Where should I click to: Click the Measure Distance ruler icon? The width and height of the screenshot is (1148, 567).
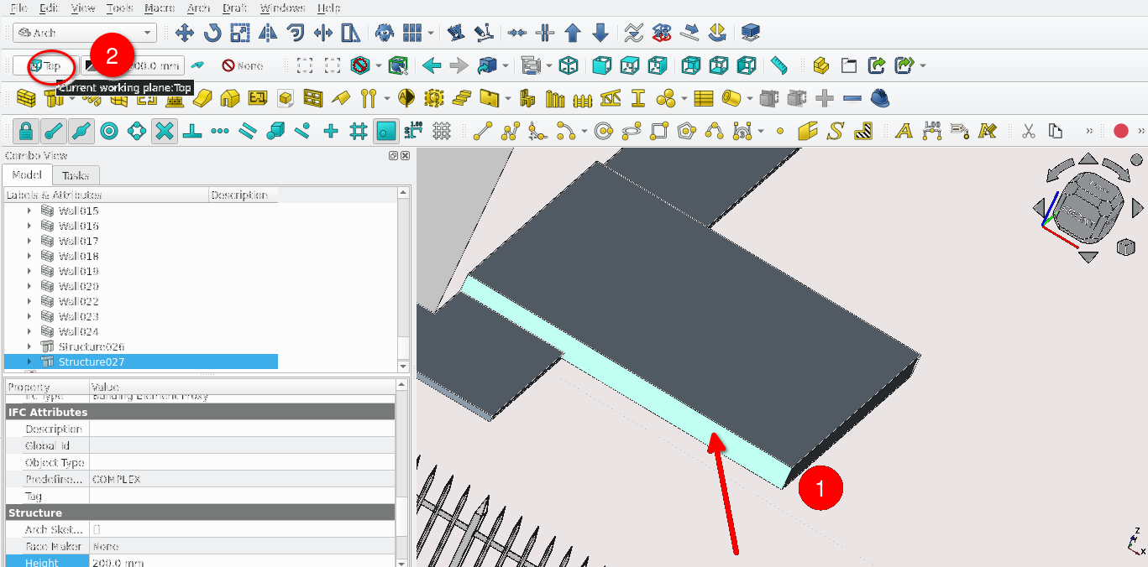point(779,65)
